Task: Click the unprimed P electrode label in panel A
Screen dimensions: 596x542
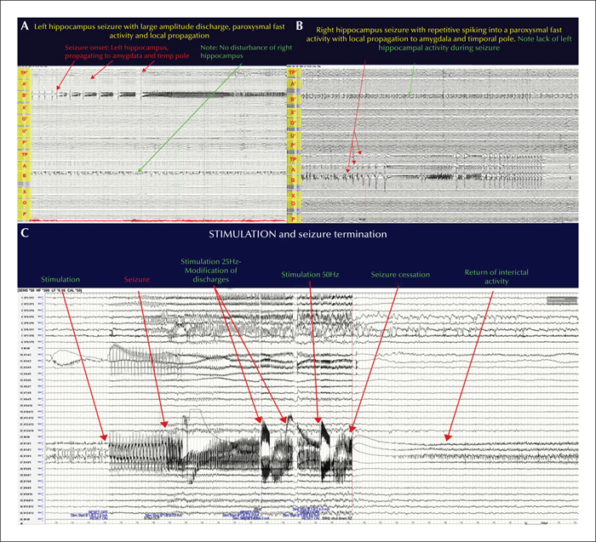Action: click(x=25, y=214)
